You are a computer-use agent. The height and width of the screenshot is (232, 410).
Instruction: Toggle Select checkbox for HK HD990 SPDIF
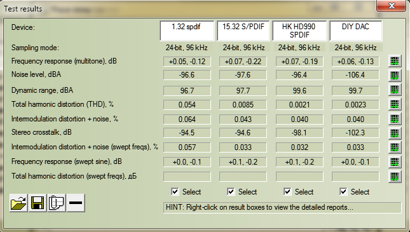pyautogui.click(x=287, y=192)
